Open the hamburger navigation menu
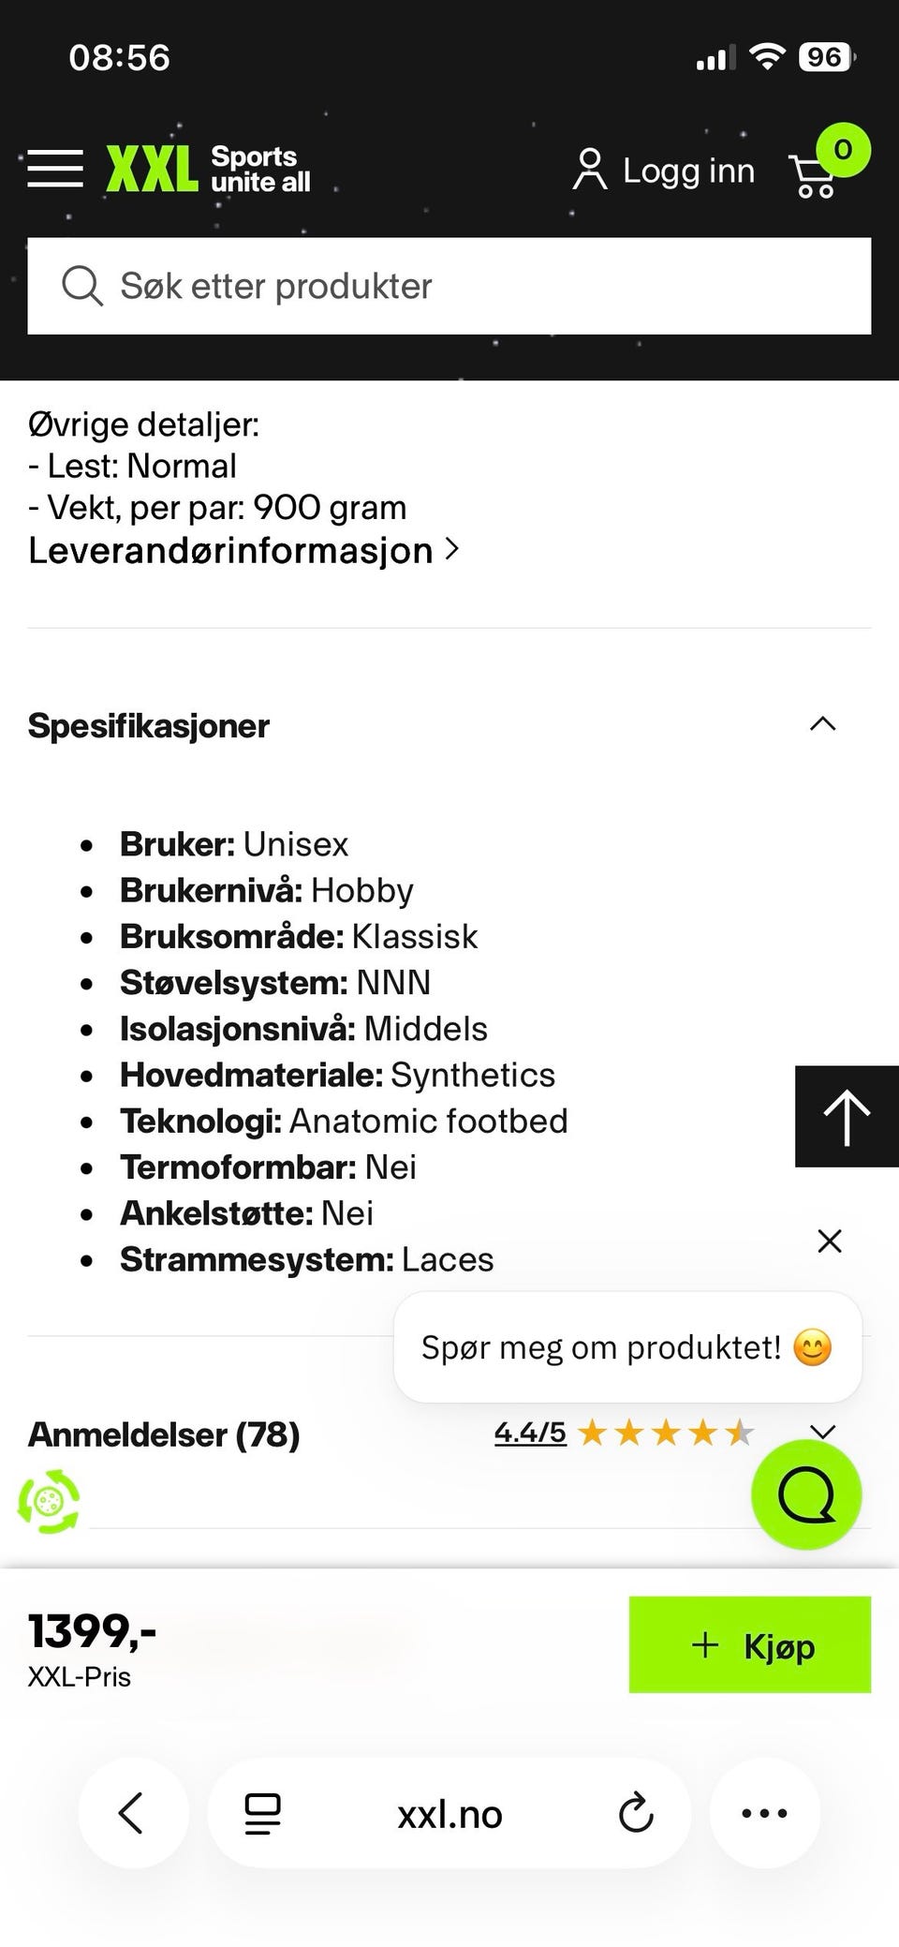This screenshot has height=1947, width=899. 55,169
